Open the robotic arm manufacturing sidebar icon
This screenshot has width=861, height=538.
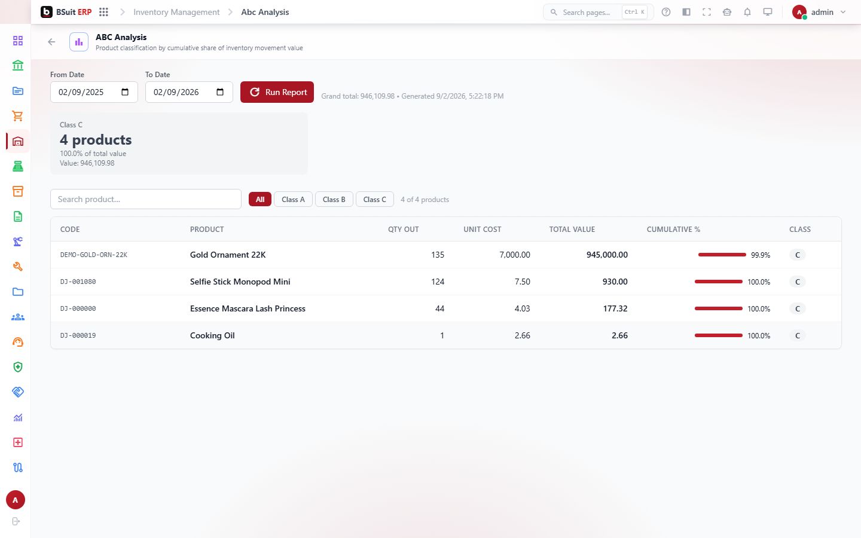(x=18, y=242)
